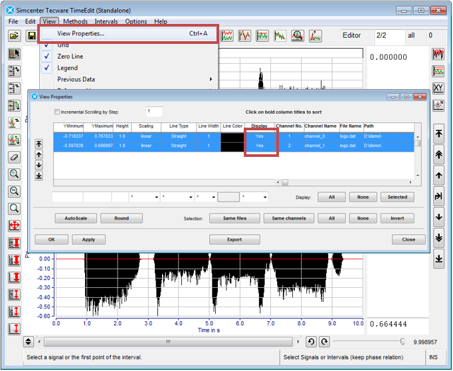This screenshot has height=371, width=453.
Task: Click the undo arrow beside bottom scrollbar
Action: [311, 342]
